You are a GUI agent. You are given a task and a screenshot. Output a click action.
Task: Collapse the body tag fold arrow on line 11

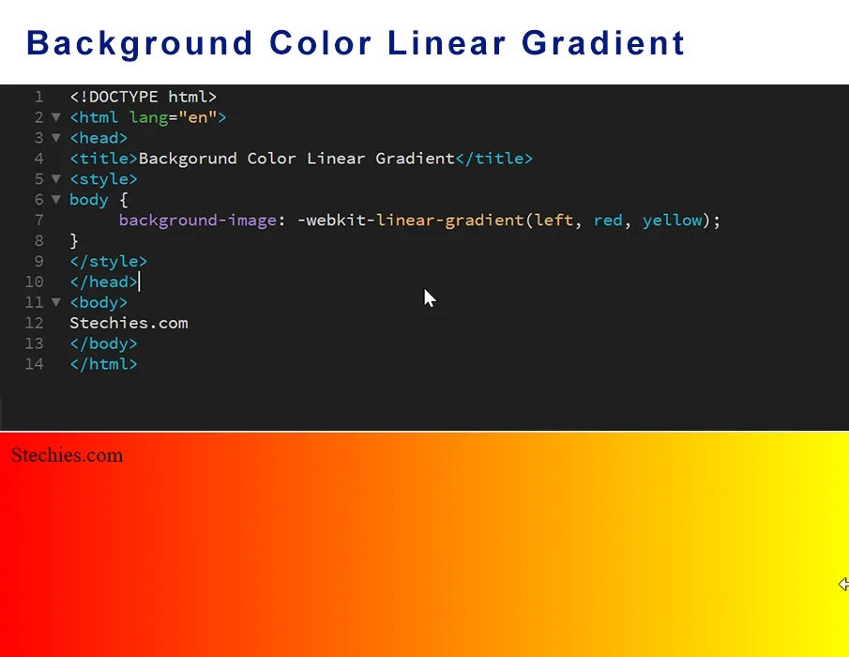tap(55, 302)
